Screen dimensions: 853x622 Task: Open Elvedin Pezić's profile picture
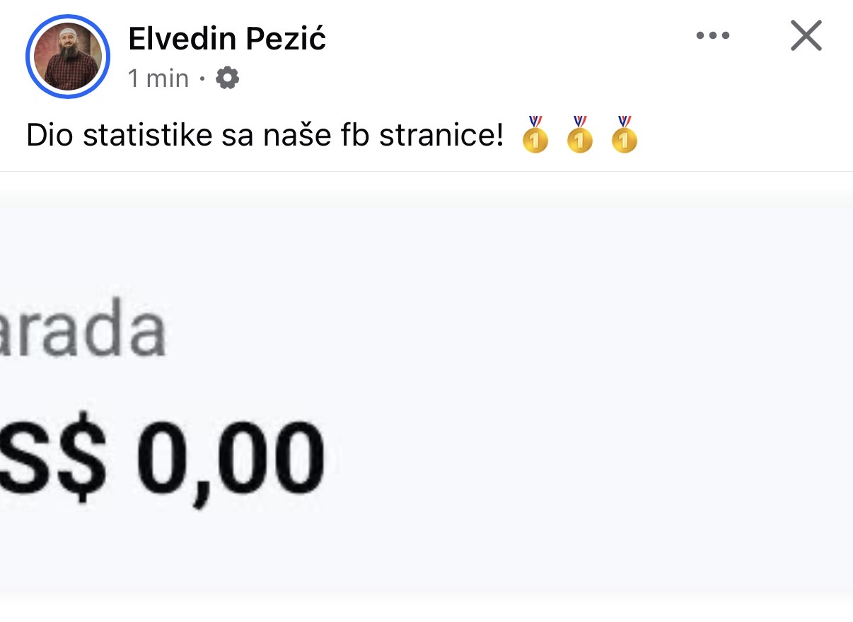tap(68, 57)
